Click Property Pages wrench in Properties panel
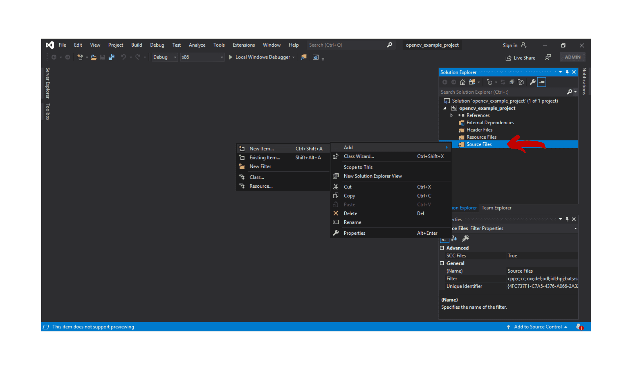The image size is (632, 386). pos(465,238)
